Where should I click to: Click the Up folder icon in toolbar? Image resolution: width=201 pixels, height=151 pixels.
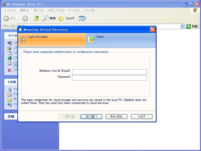point(37,18)
